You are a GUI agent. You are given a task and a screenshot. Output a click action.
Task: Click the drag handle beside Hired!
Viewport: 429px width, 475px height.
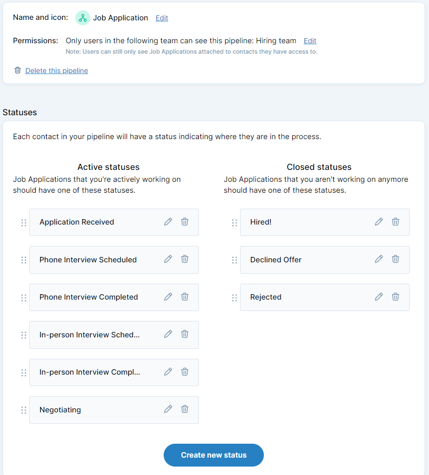coord(234,223)
